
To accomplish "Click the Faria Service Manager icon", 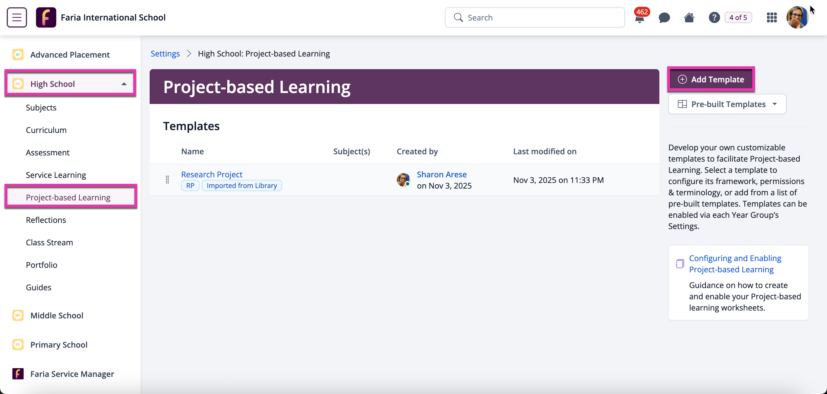I will point(18,374).
